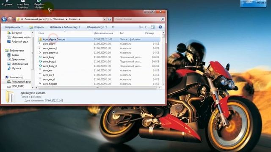
Task: Click Локальный диск (C:) in address path
Action: tap(36, 19)
